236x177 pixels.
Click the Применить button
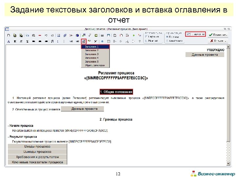tap(218, 35)
